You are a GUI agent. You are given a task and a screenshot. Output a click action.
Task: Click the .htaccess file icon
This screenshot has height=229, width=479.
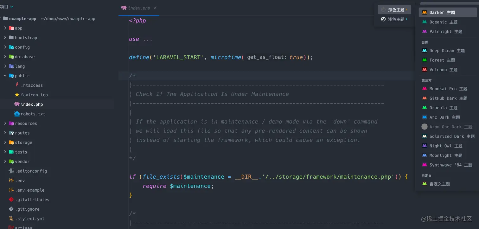pyautogui.click(x=17, y=85)
